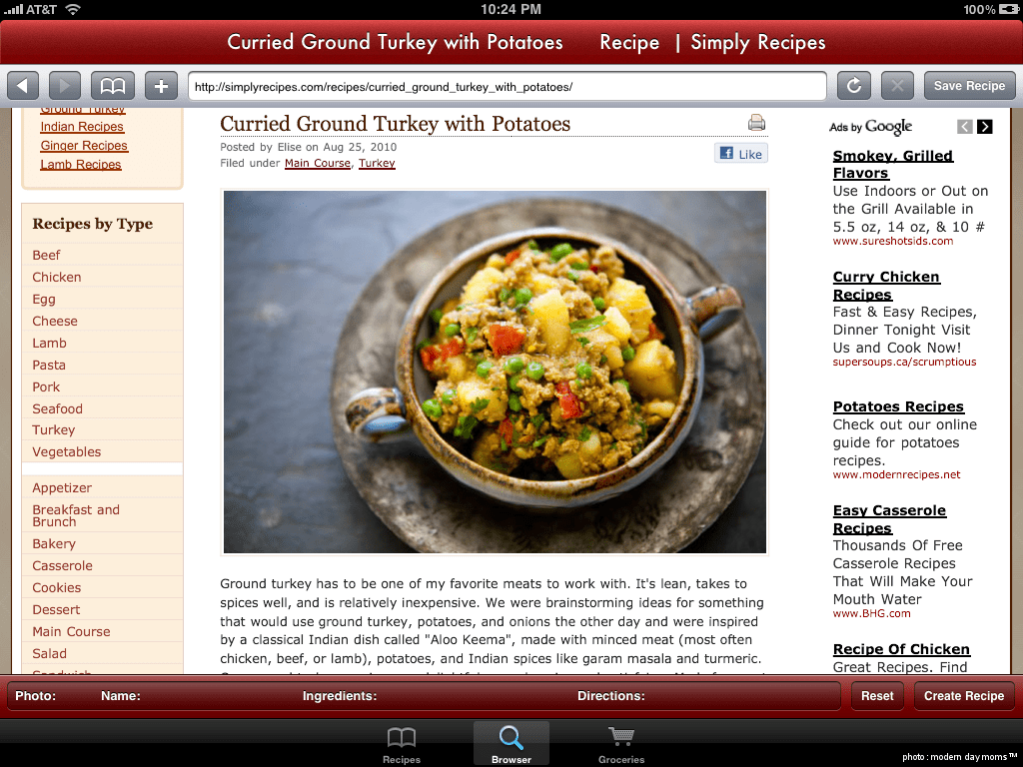The image size is (1023, 767).
Task: Reset the recipe capture fields
Action: (x=877, y=696)
